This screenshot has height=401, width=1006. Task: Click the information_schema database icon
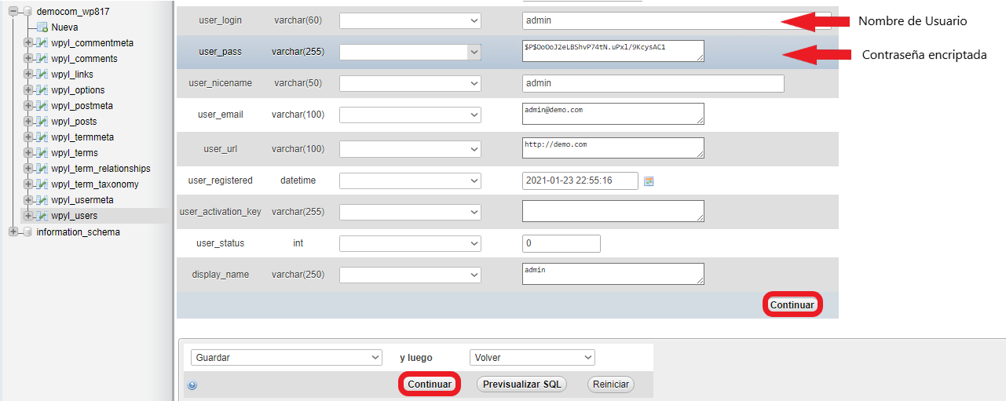pyautogui.click(x=27, y=232)
